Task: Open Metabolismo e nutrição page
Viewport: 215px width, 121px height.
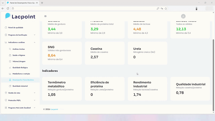Action: point(21,74)
